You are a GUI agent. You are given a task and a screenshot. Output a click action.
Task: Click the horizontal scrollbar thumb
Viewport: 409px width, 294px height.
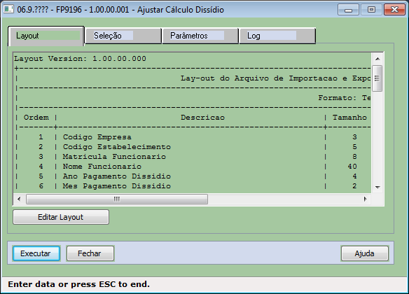(x=117, y=199)
